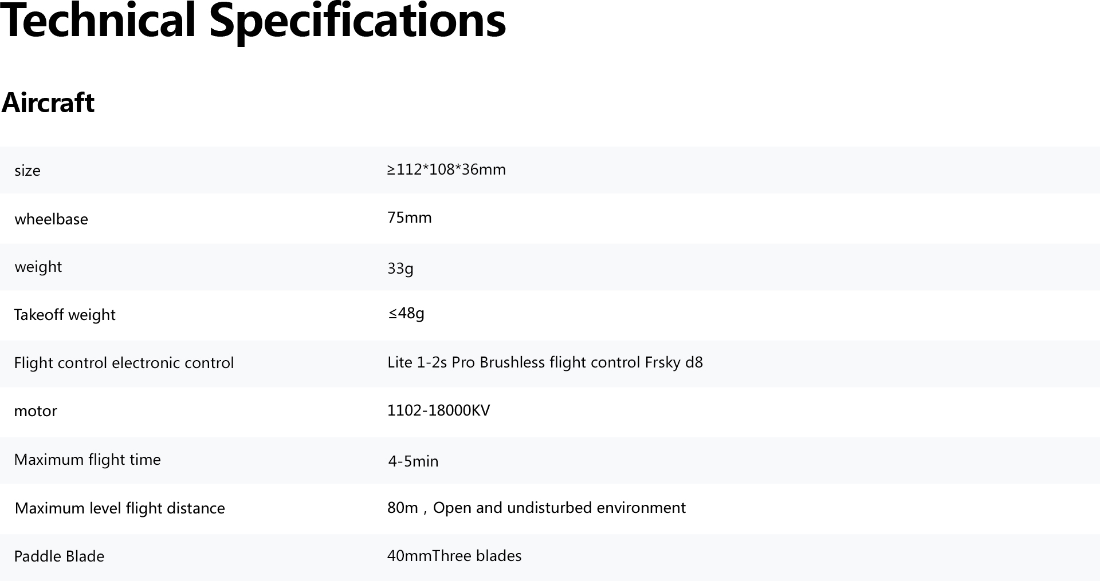Click the motor row label

click(36, 411)
